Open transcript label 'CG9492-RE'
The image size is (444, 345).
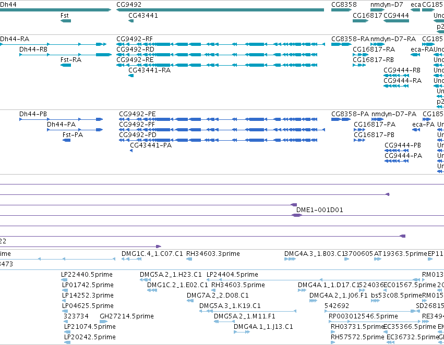[x=135, y=60]
